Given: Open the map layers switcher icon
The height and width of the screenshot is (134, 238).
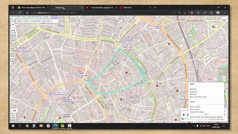Looking at the screenshot, I should (x=224, y=20).
